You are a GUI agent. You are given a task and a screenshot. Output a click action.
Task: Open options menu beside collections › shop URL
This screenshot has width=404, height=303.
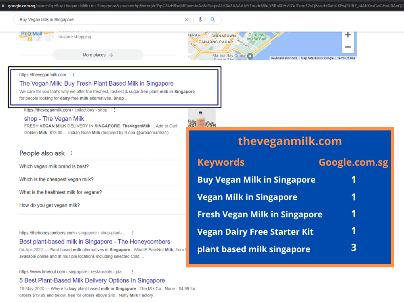114,110
